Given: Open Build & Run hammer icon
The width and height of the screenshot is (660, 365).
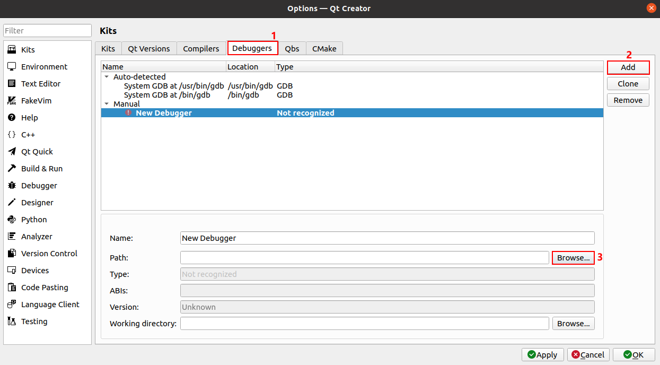Looking at the screenshot, I should 12,169.
